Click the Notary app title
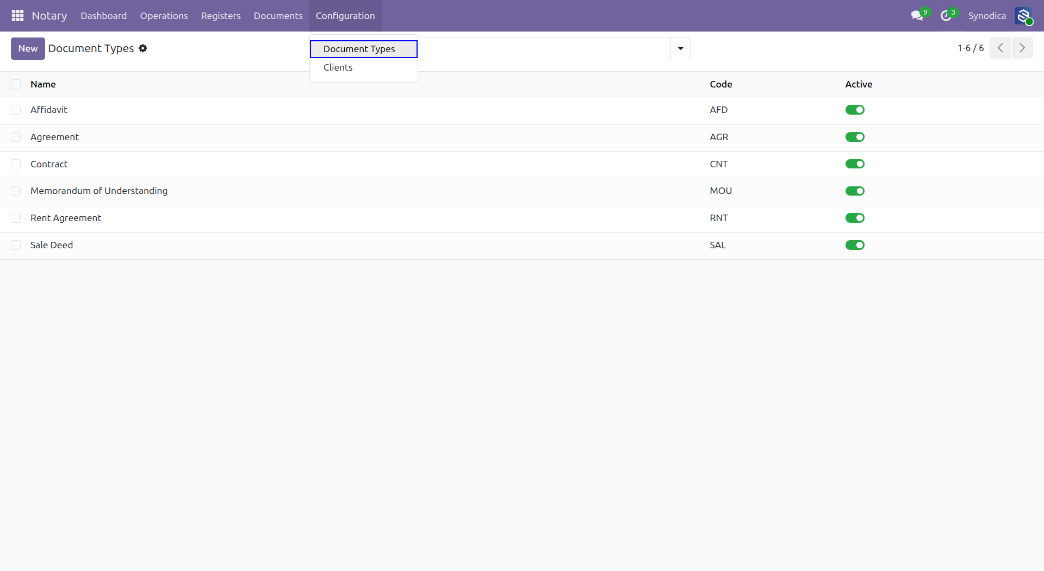The height and width of the screenshot is (571, 1044). tap(49, 16)
